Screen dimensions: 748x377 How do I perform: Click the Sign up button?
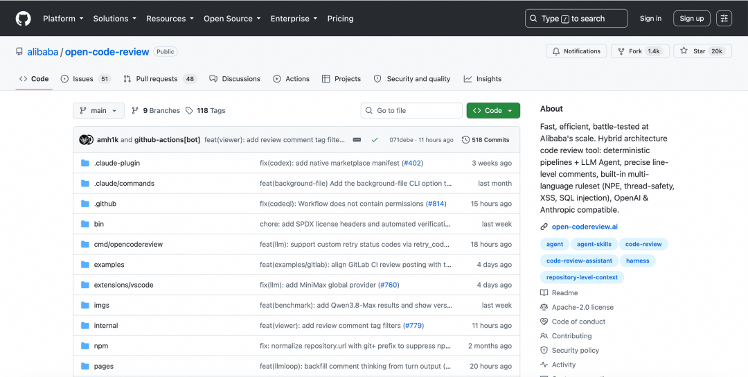pos(692,19)
